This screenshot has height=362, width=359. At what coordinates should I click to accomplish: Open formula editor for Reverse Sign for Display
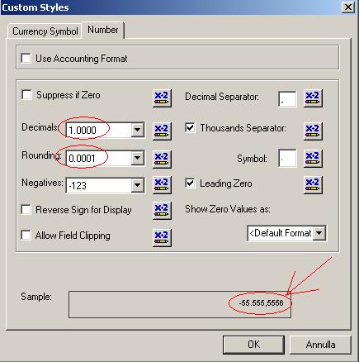(x=162, y=210)
